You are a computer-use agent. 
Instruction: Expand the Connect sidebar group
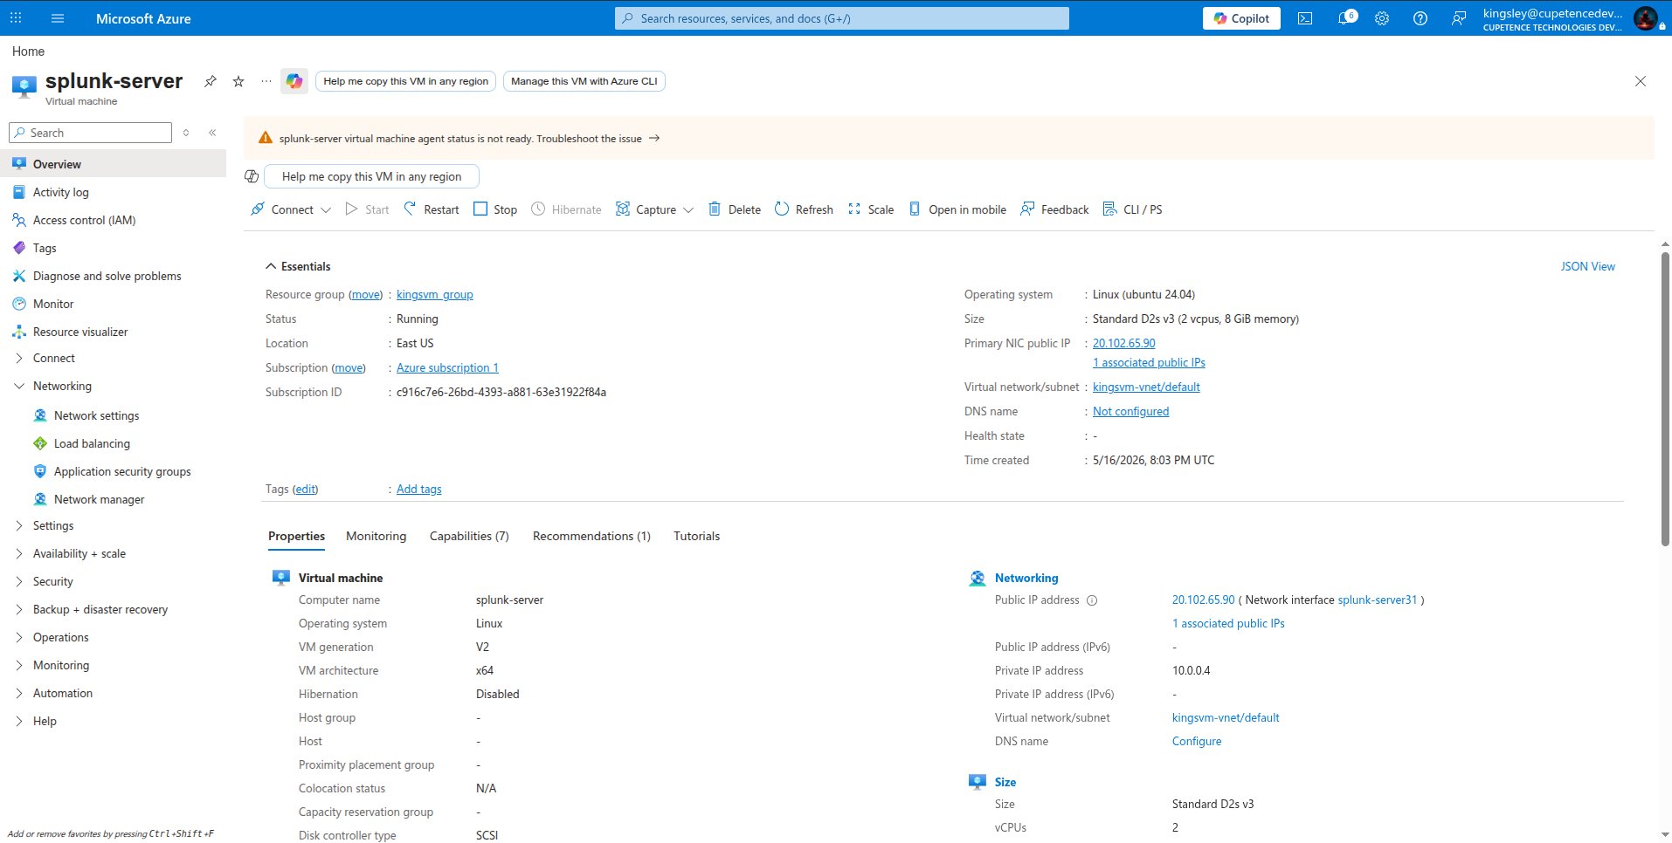[19, 358]
